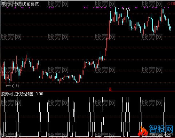Image resolution: width=175 pixels, height=138 pixels.
Task: Click the red square icon at chart corner
Action: pos(173,4)
